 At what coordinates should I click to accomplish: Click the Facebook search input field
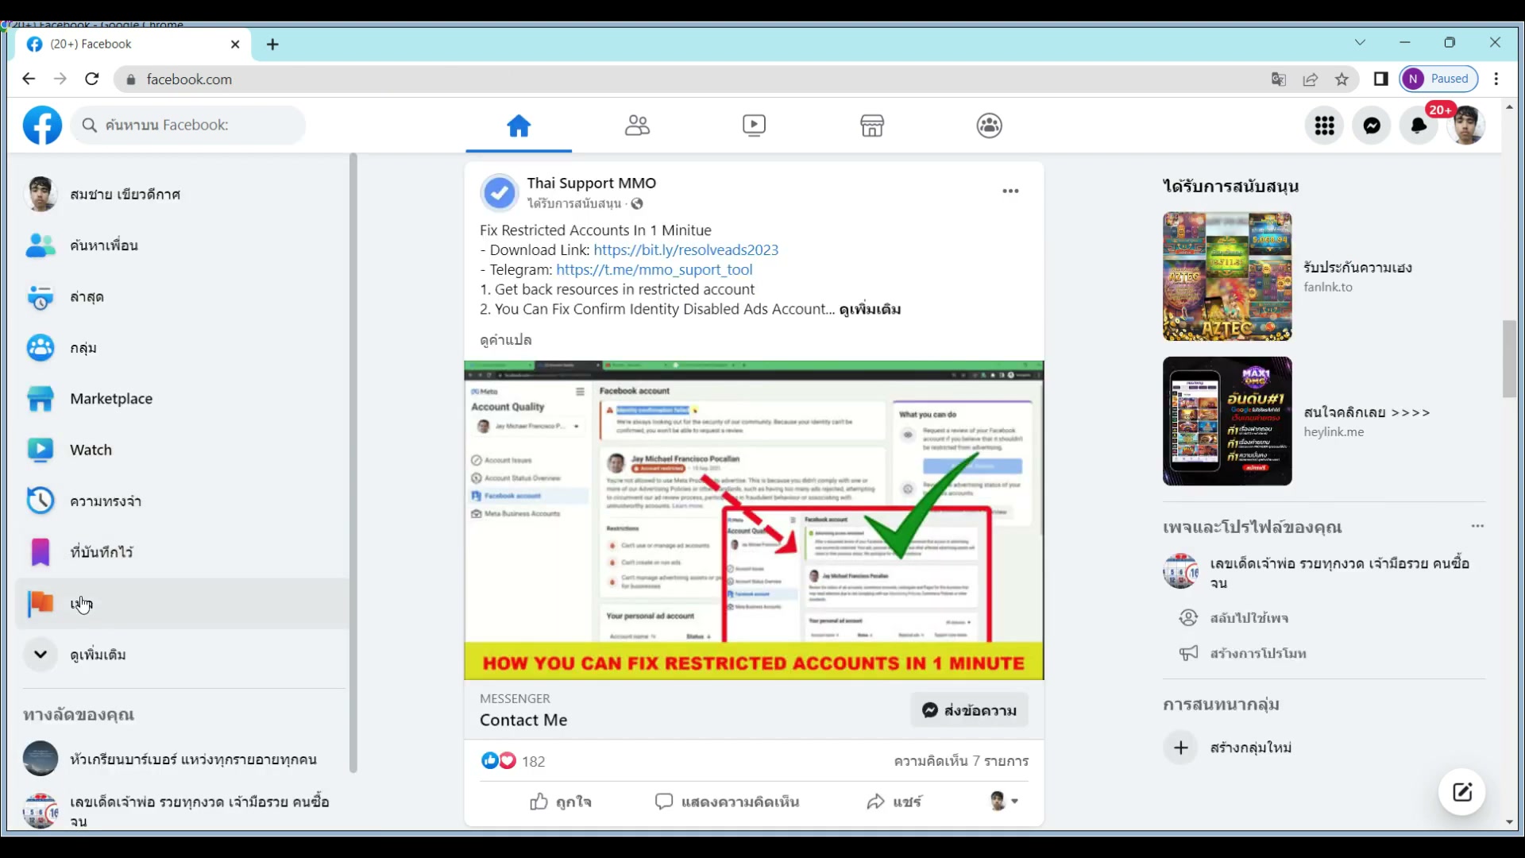coord(191,125)
